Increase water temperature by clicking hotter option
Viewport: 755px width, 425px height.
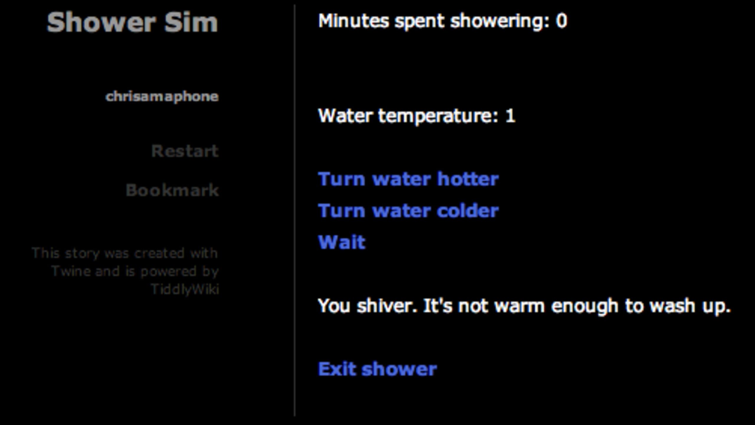pyautogui.click(x=408, y=179)
